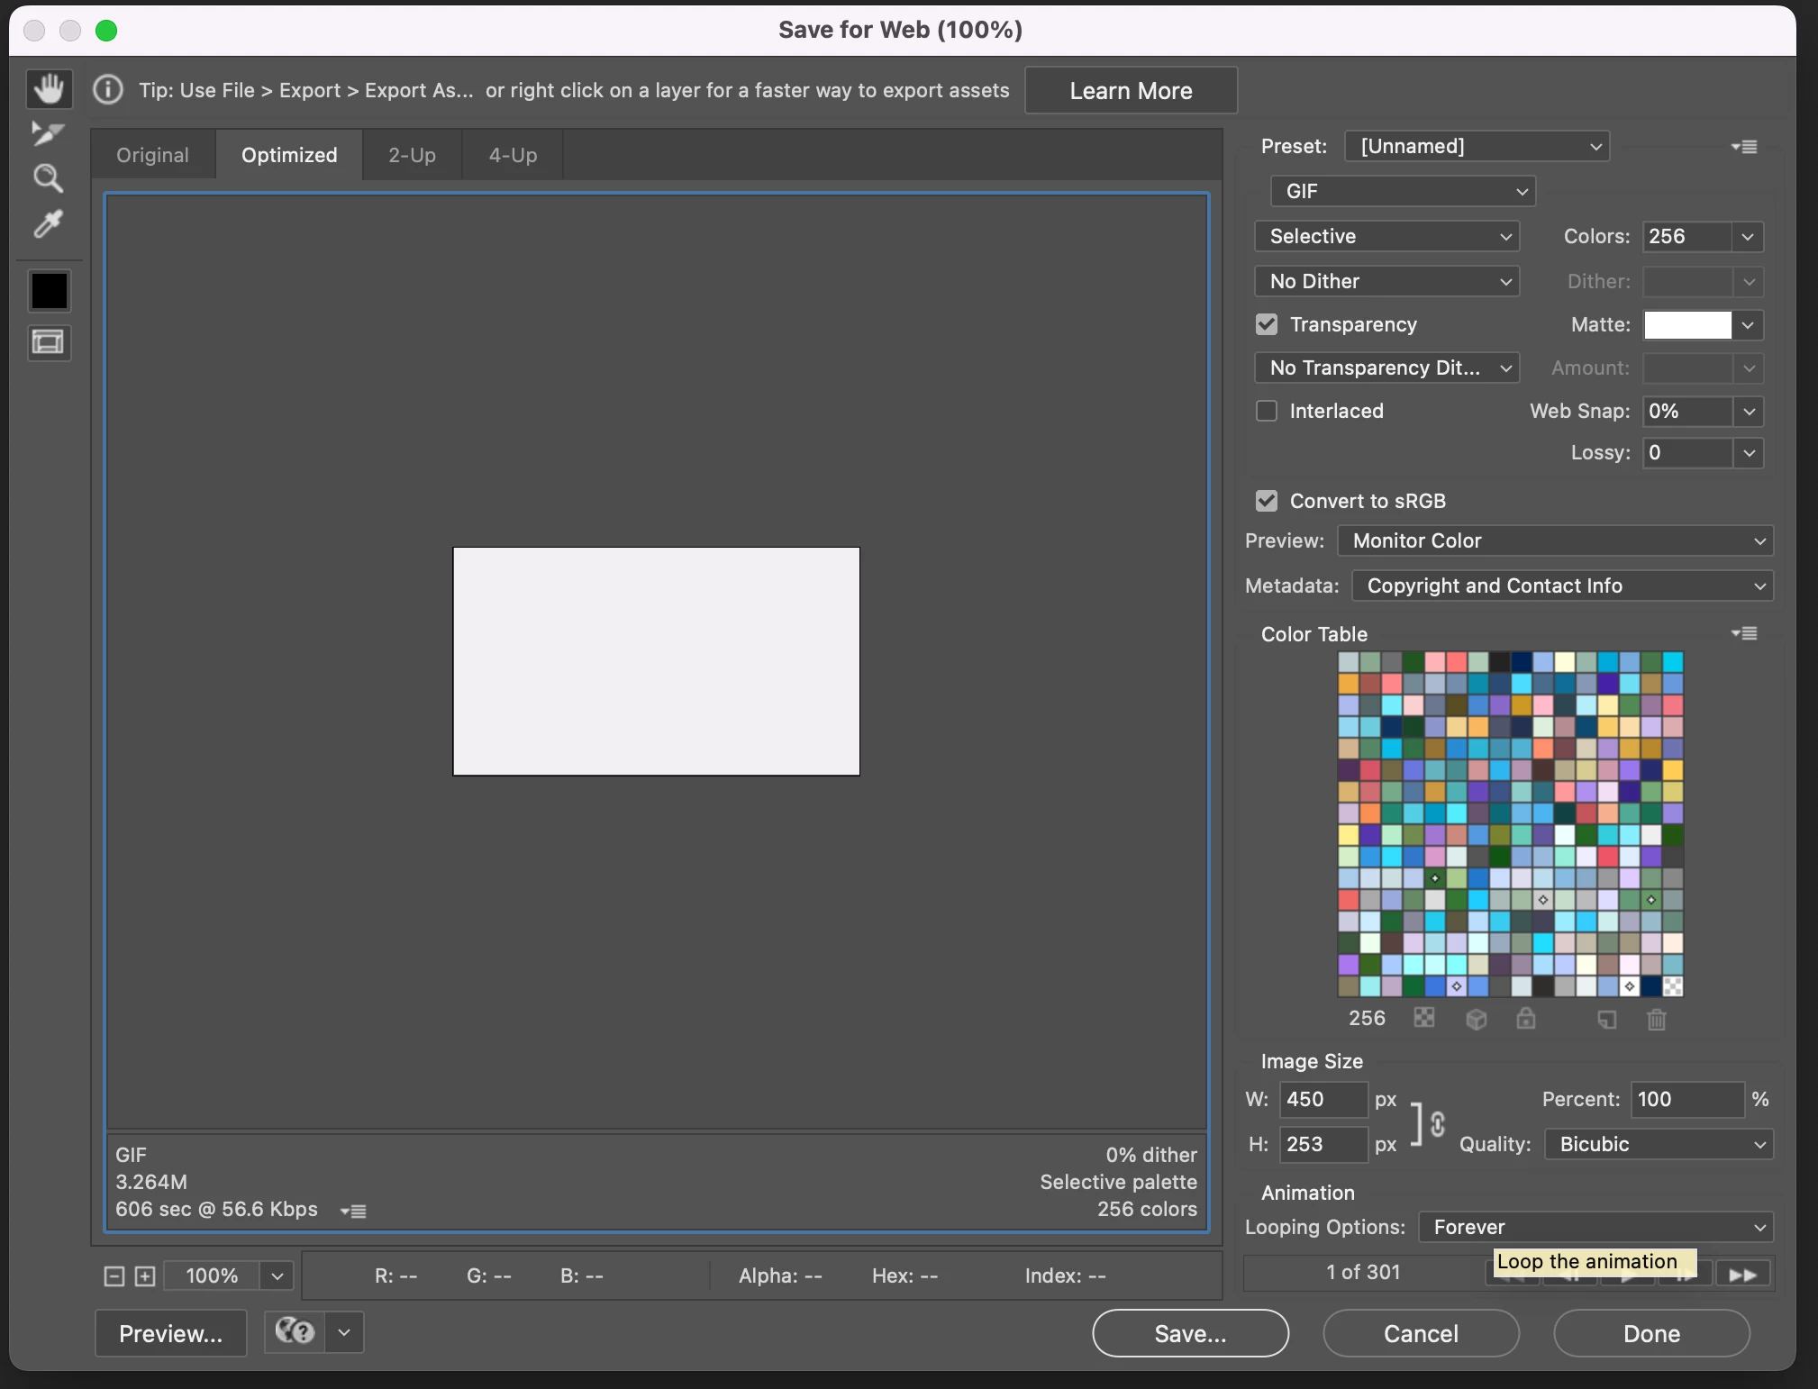1818x1389 pixels.
Task: Select the Eyedropper tool
Action: (x=48, y=223)
